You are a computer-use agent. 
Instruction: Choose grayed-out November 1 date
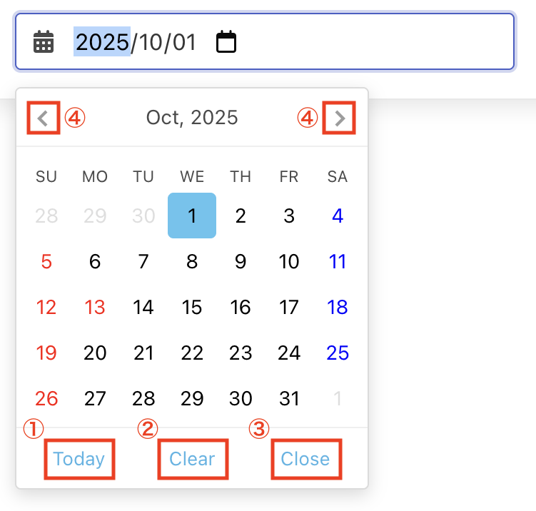338,398
